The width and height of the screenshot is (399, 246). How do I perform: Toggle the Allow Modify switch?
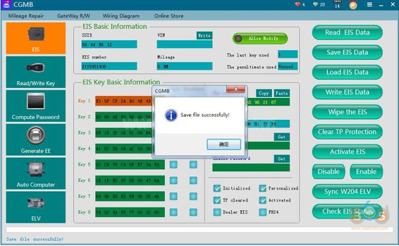pyautogui.click(x=260, y=39)
